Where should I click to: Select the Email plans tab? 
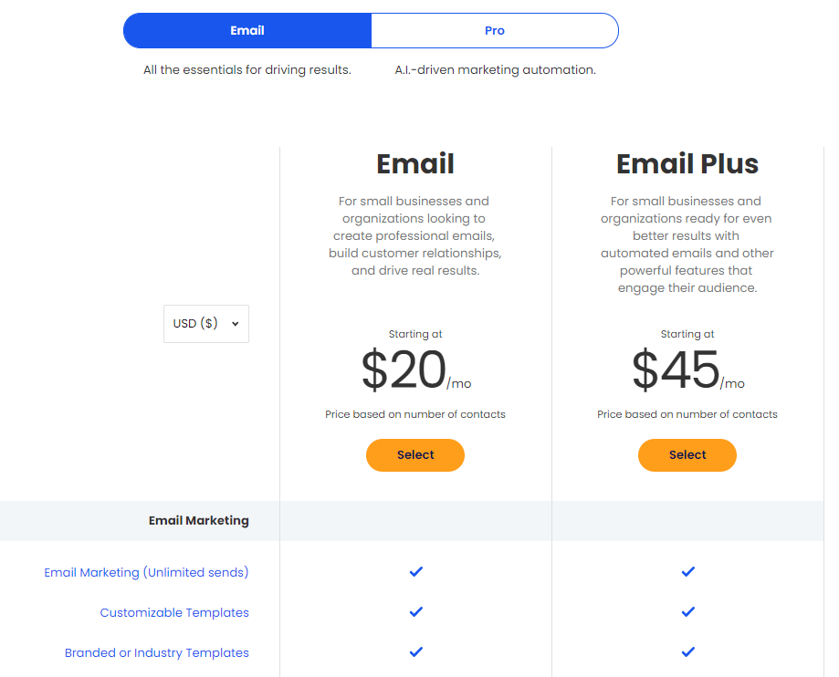click(247, 30)
